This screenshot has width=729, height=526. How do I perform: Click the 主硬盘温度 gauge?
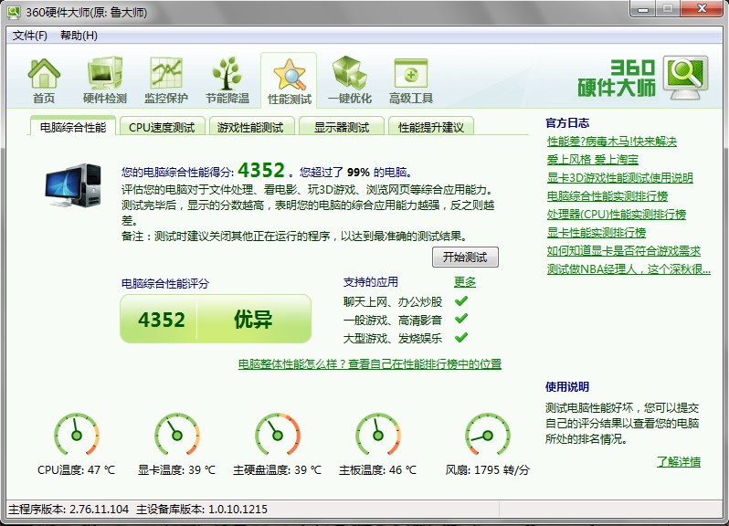pos(278,435)
